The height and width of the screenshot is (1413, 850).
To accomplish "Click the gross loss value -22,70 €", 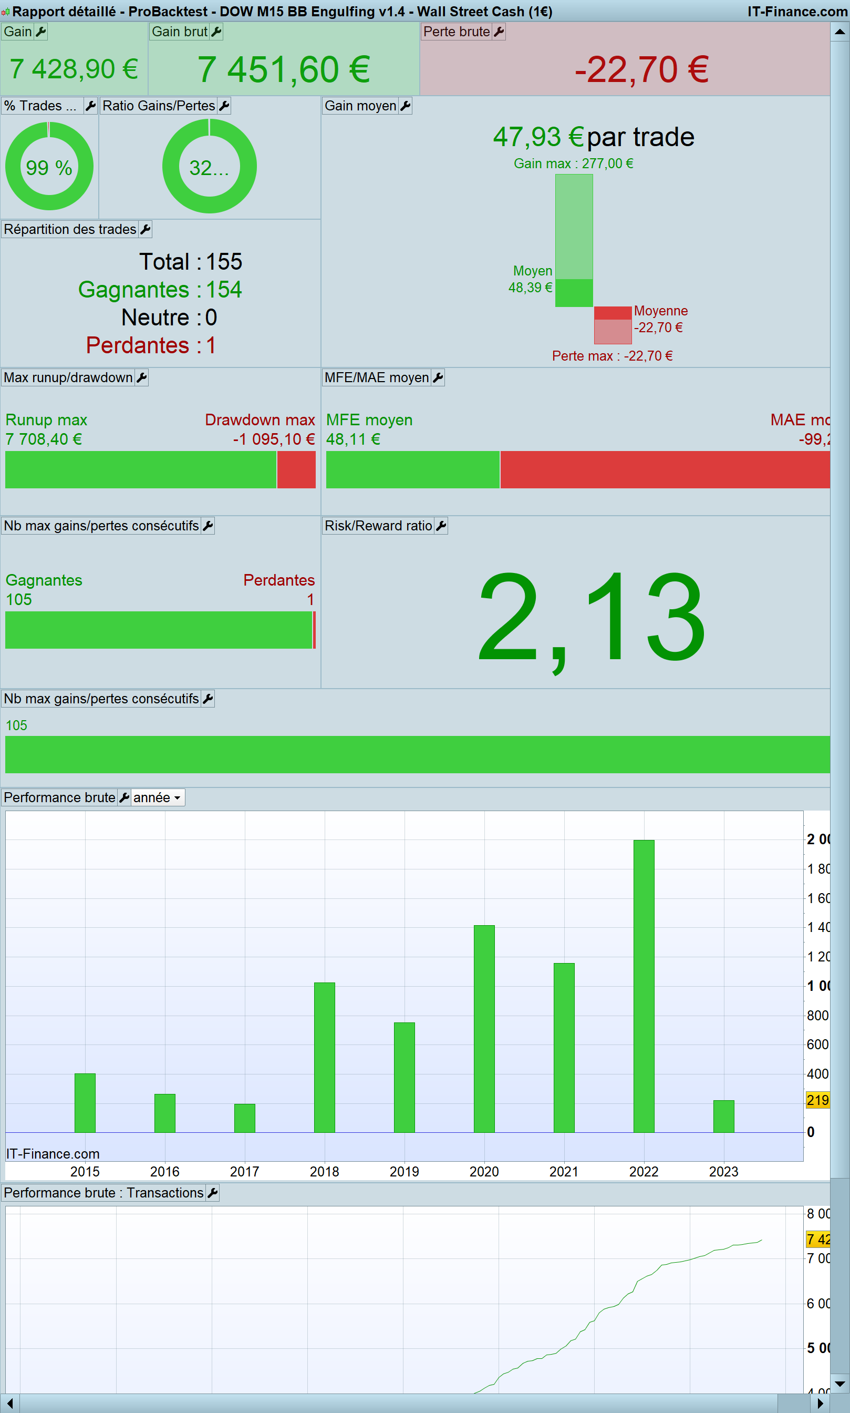I will 642,70.
